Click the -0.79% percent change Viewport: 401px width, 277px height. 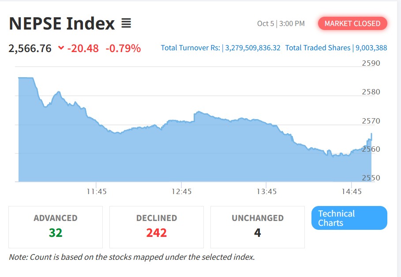[123, 49]
